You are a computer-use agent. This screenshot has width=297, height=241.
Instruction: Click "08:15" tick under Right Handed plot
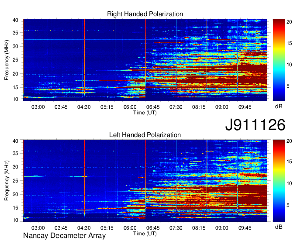pos(199,107)
